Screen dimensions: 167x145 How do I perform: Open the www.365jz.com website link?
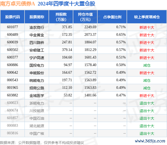coord(150,141)
